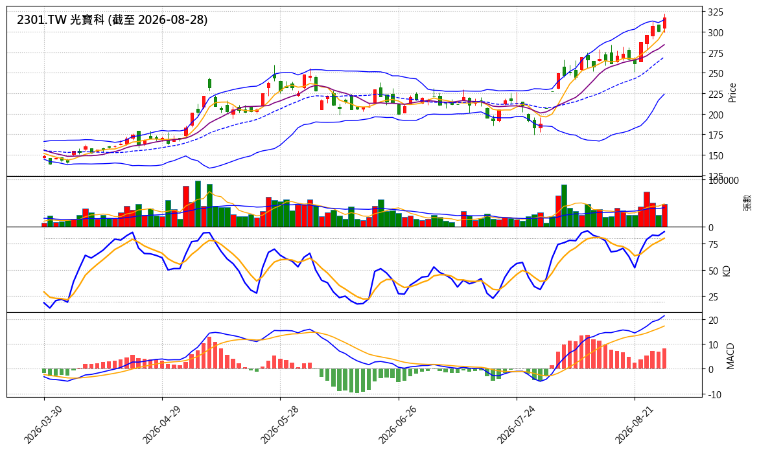The height and width of the screenshot is (452, 759).
Task: Click the 250 tick on Price axis
Action: (715, 73)
